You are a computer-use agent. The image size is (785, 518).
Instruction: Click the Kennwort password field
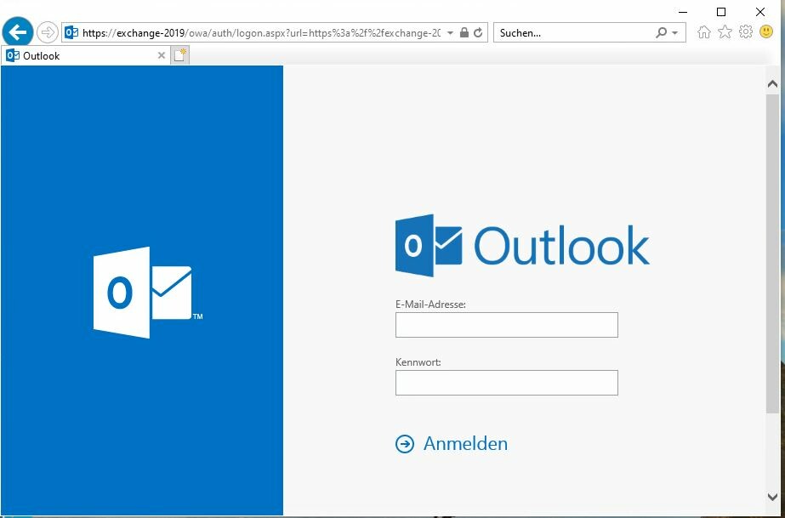point(507,383)
